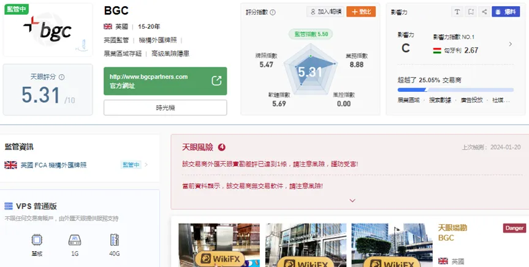This screenshot has height=267, width=529.
Task: Click the 時光機 button
Action: tap(166, 108)
